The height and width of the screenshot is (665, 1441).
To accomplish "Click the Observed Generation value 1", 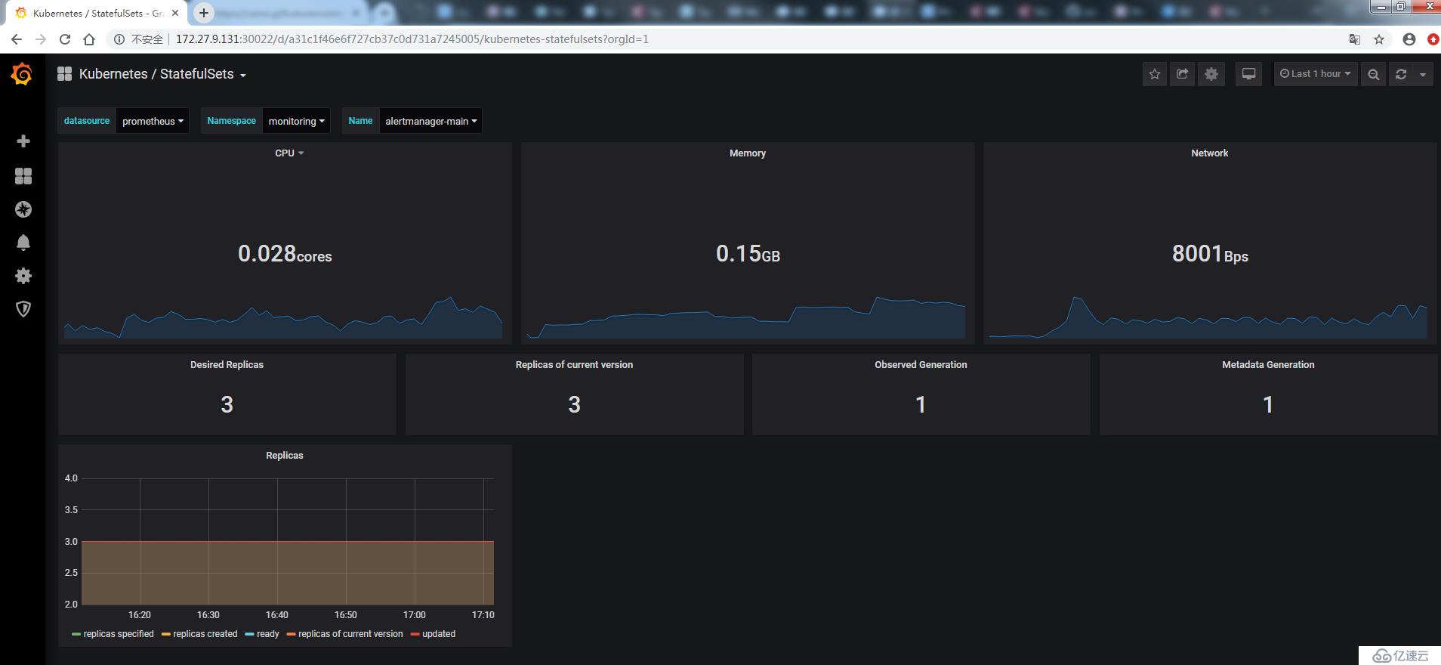I will [x=921, y=405].
